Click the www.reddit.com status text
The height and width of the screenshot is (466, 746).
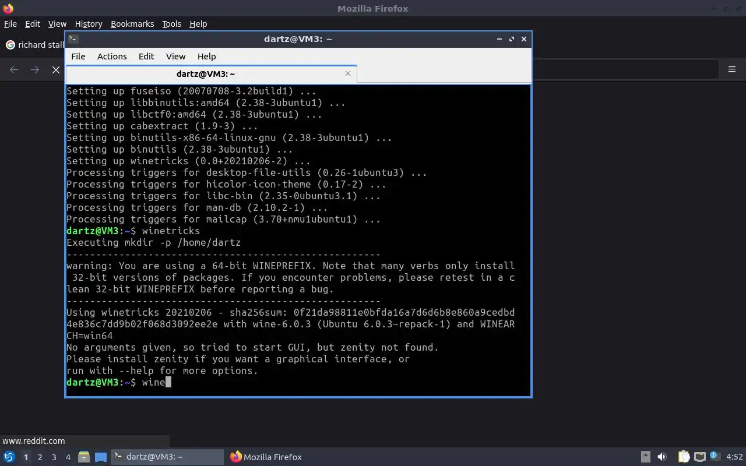pyautogui.click(x=34, y=441)
